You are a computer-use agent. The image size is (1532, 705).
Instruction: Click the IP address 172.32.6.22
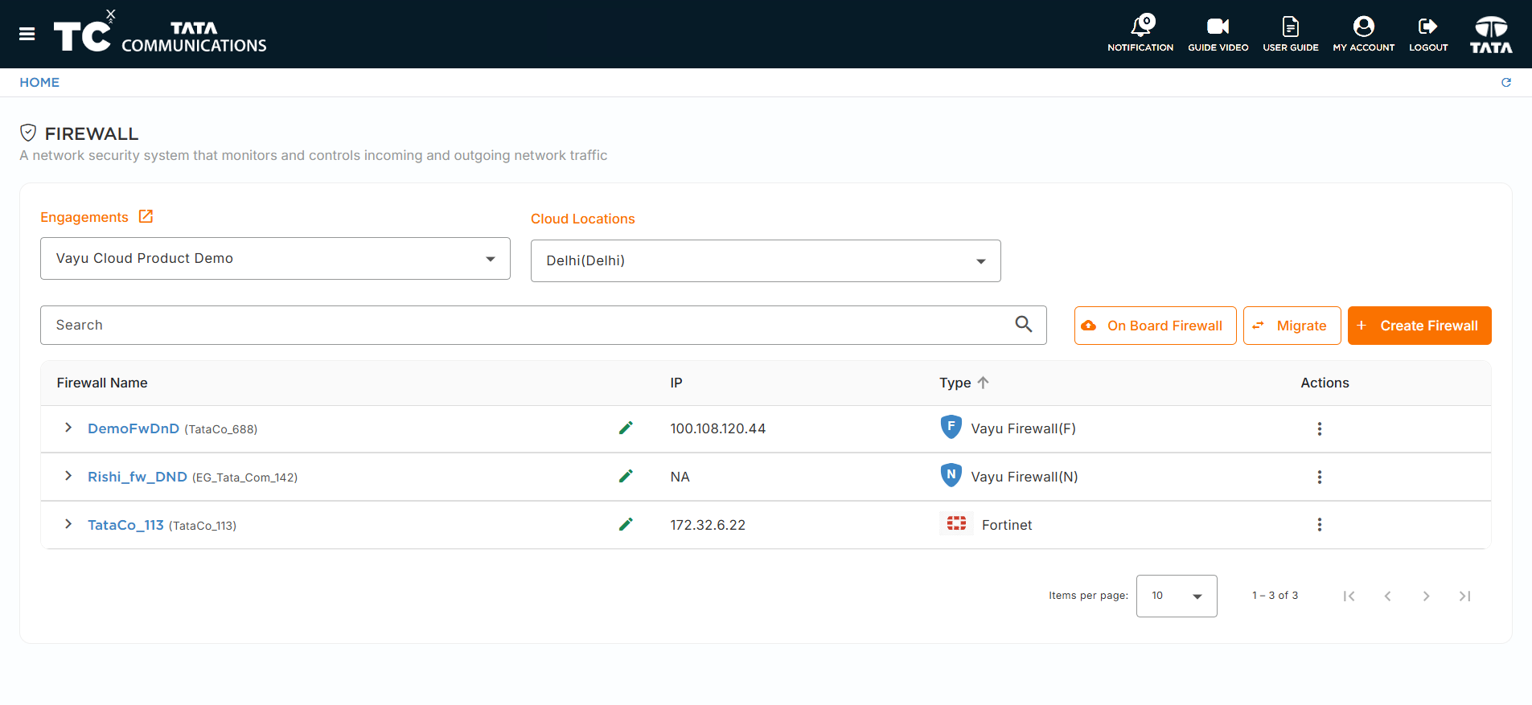708,525
